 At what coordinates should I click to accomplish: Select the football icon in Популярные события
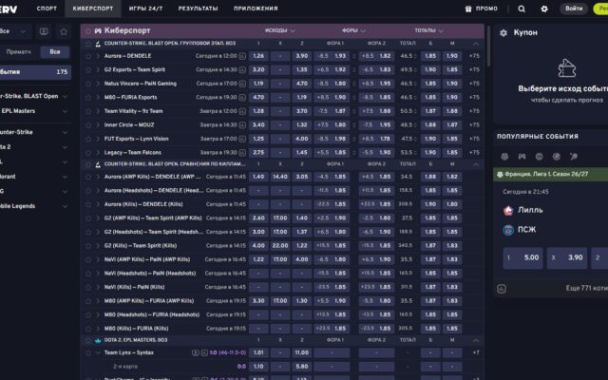[x=504, y=156]
